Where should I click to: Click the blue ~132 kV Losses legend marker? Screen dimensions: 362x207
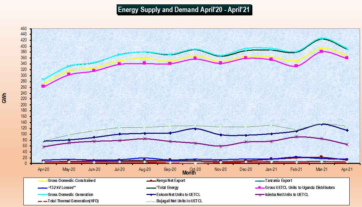[x=43, y=188]
